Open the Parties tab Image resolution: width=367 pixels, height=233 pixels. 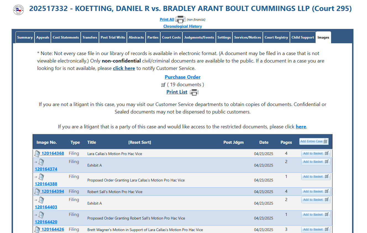[x=153, y=37]
